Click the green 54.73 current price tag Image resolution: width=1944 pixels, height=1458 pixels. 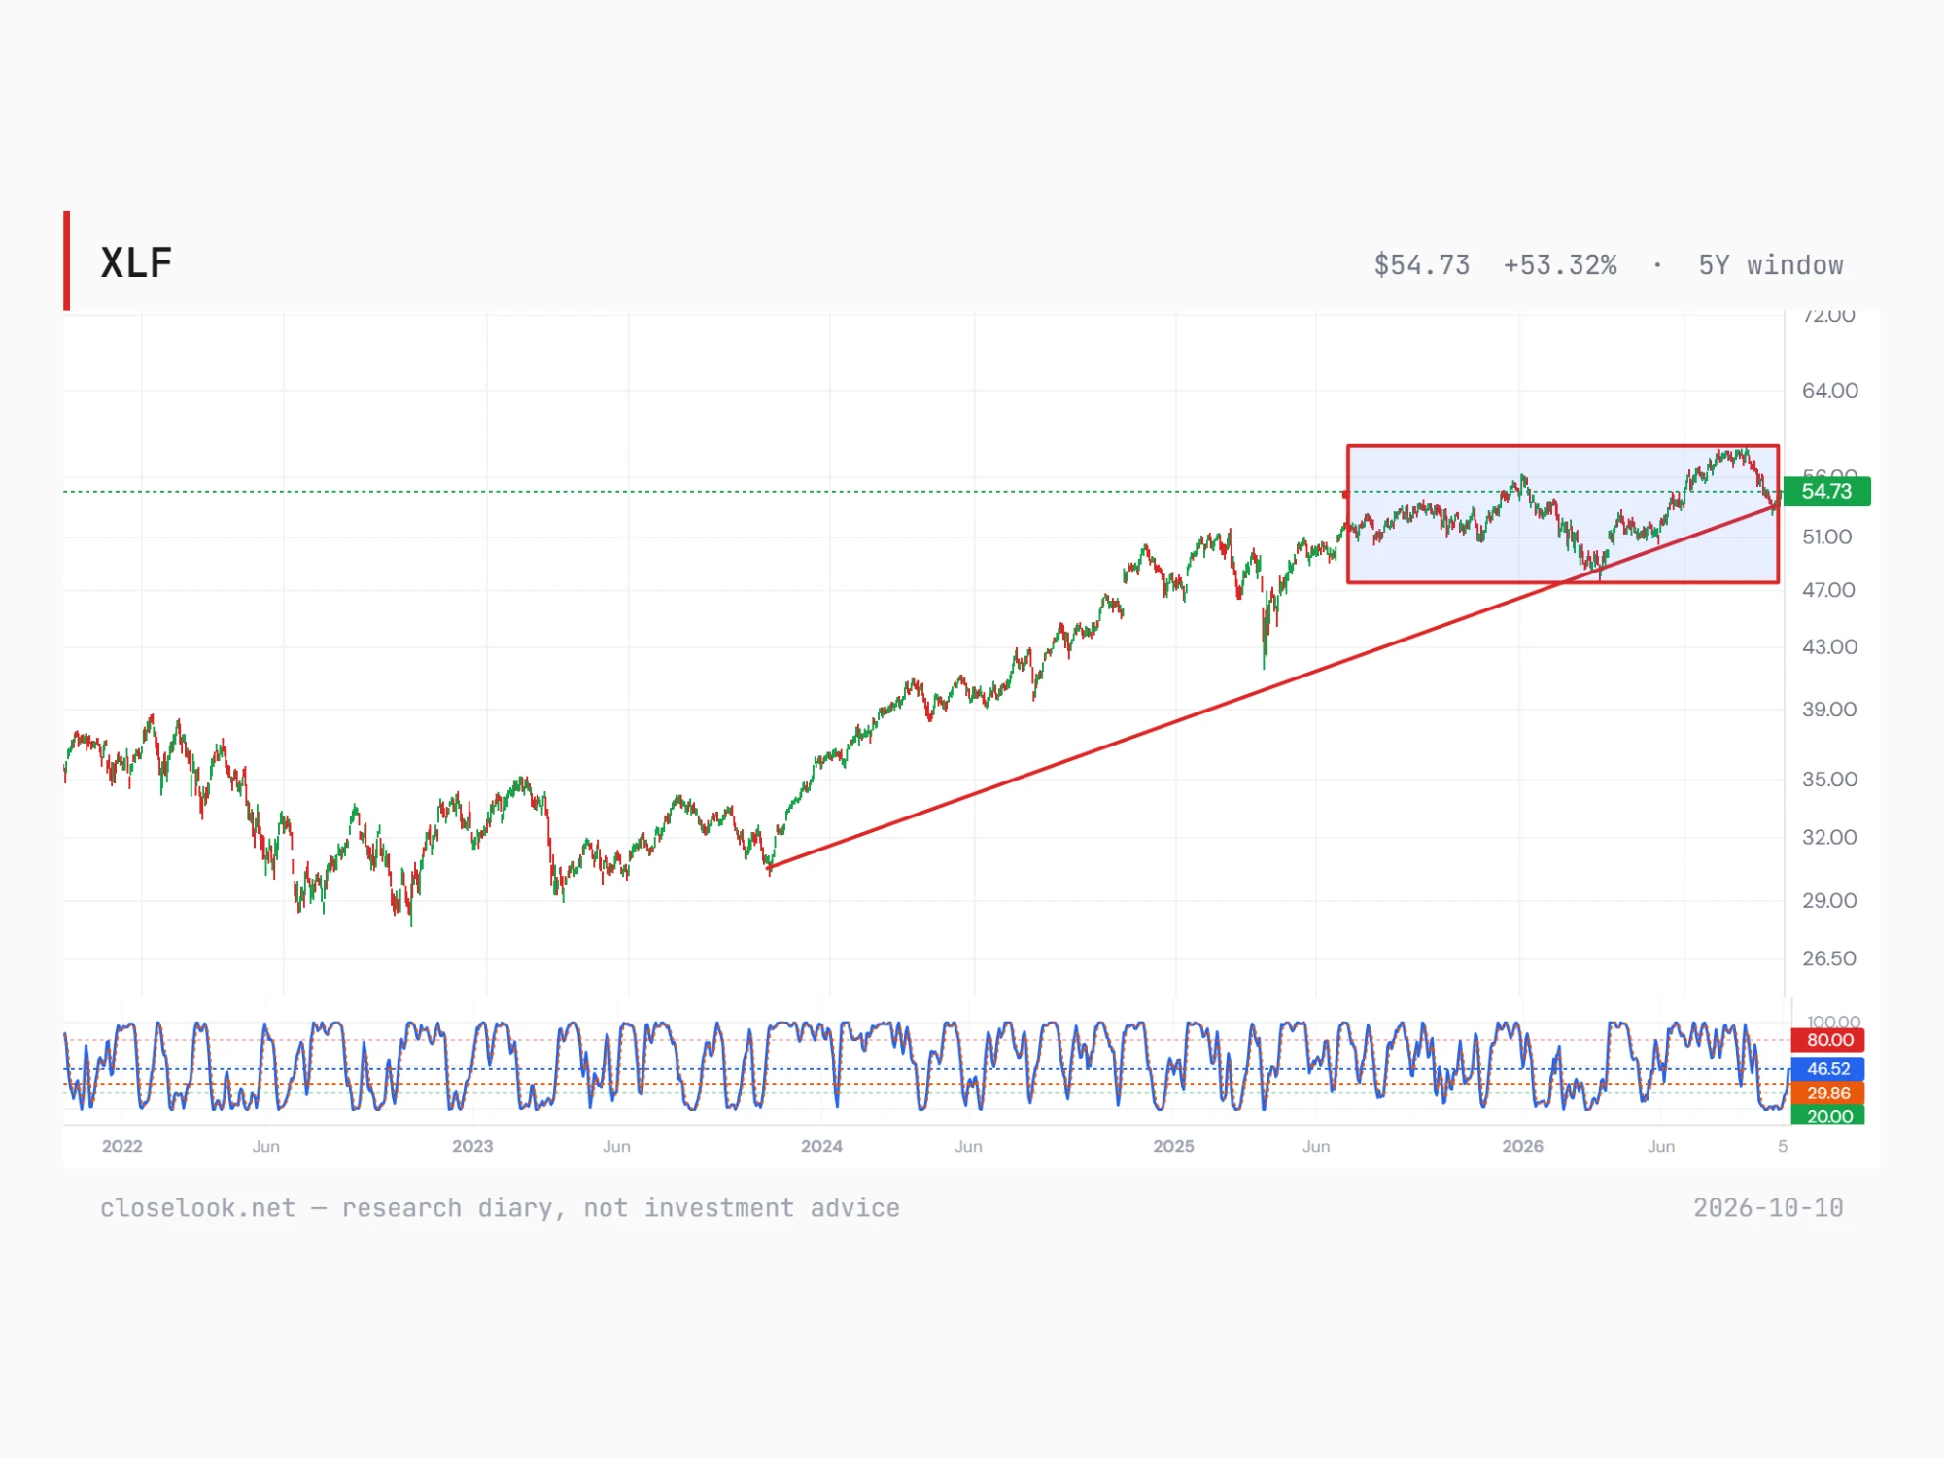1826,491
